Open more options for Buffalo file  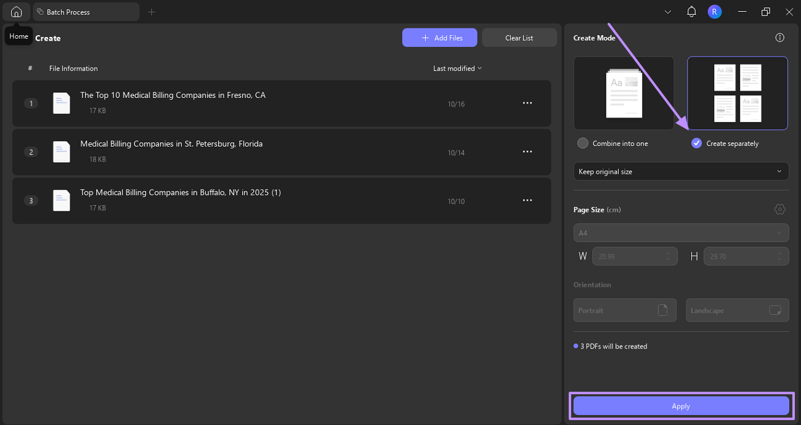pos(527,200)
